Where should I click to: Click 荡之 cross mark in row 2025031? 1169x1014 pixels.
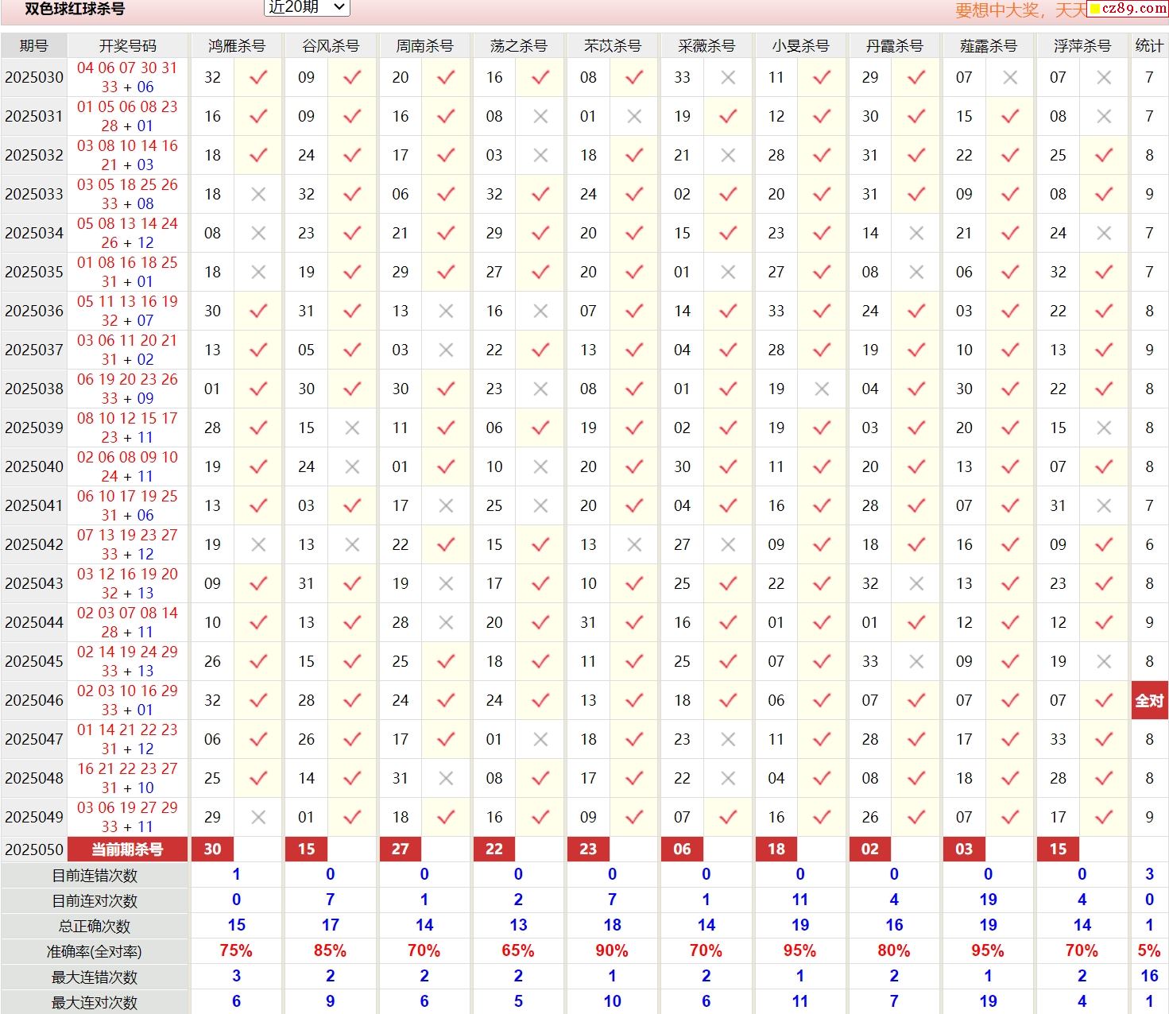coord(540,116)
